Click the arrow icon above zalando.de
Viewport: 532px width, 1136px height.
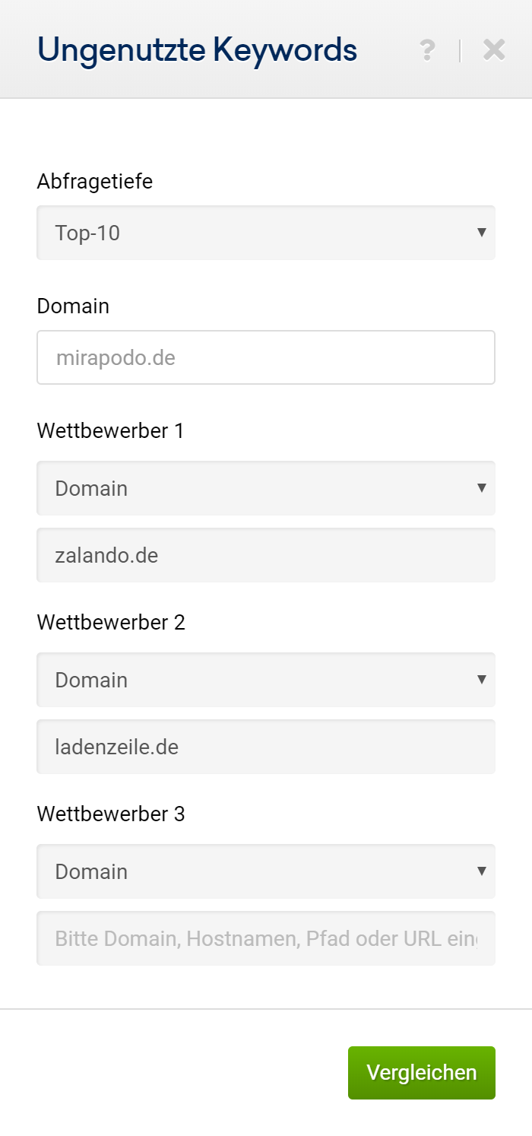(x=481, y=487)
